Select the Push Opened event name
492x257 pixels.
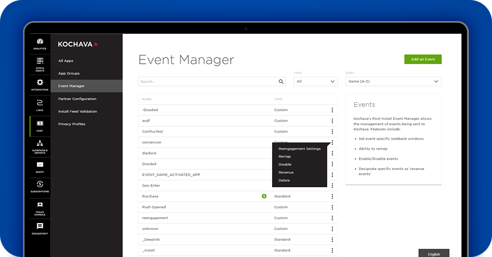click(x=154, y=207)
